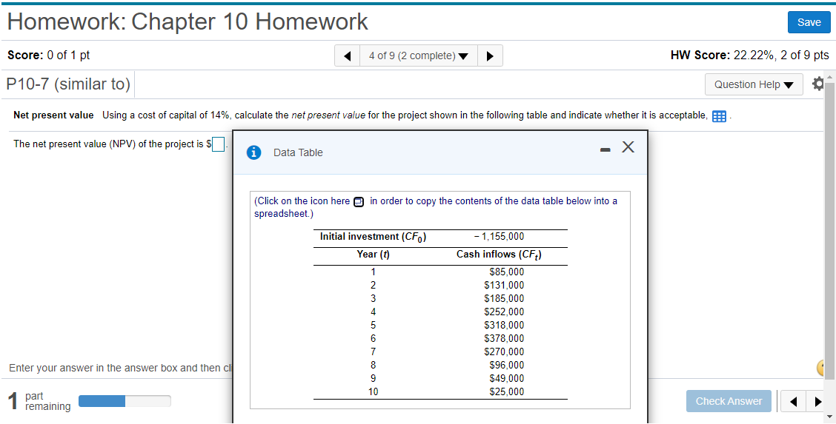Screen dimensions: 836x424
Task: Click the Check Answer button
Action: [x=729, y=401]
